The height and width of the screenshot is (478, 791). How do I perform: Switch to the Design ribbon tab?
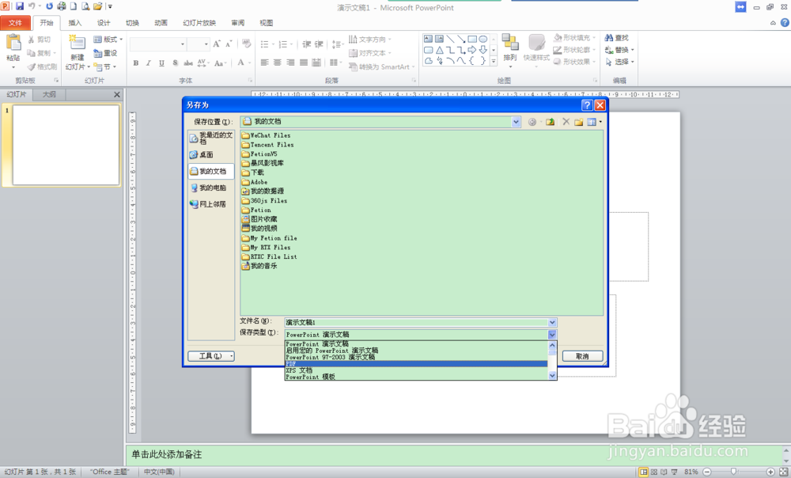pos(104,23)
